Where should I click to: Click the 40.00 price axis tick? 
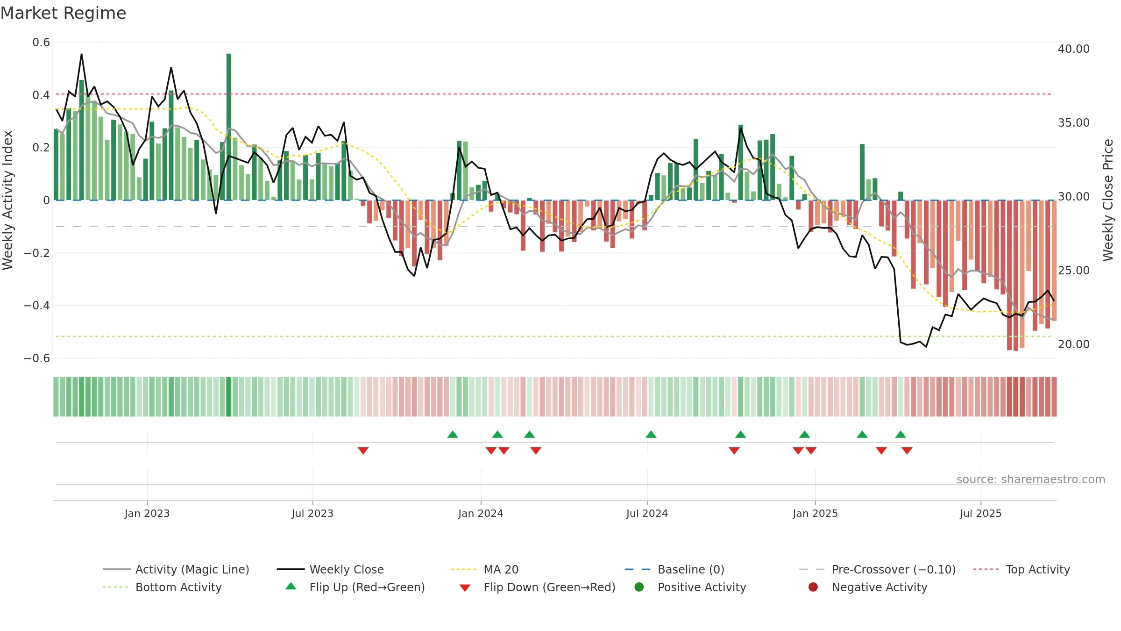pos(1074,49)
